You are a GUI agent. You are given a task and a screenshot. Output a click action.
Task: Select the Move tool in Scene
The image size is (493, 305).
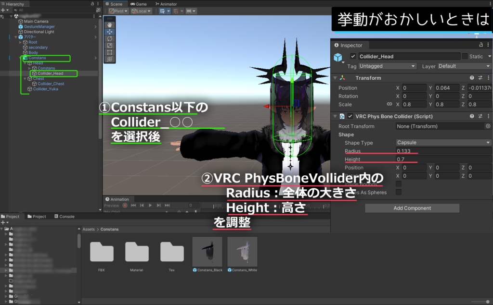tap(110, 32)
